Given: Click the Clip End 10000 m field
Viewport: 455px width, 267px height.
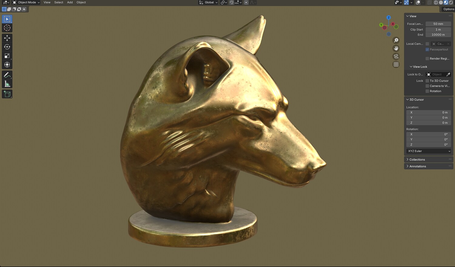Looking at the screenshot, I should point(438,35).
